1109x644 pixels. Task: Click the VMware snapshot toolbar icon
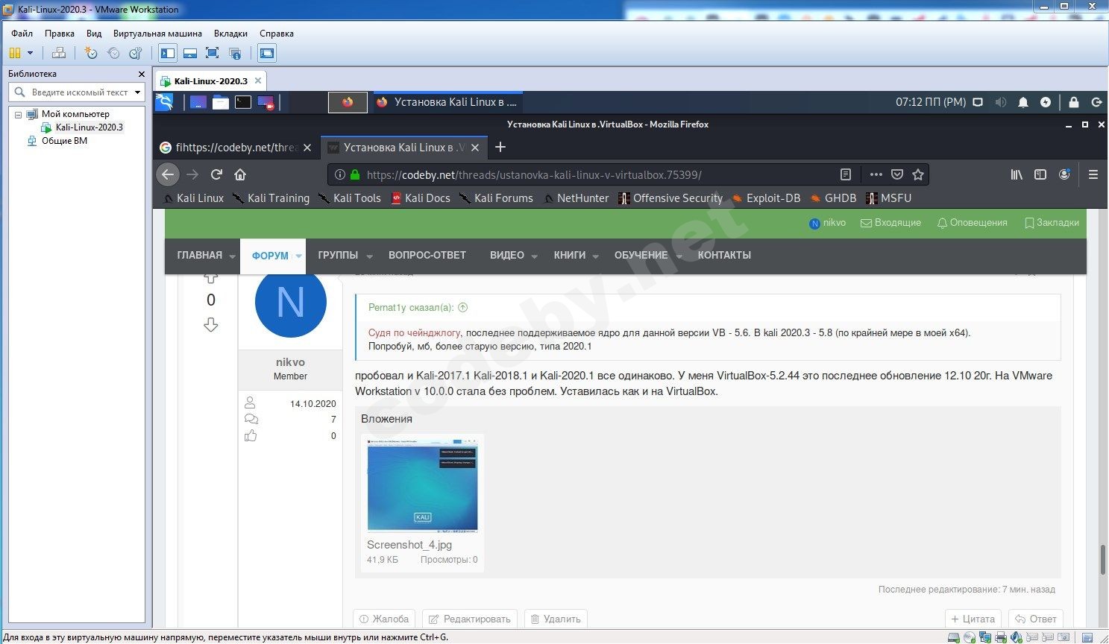click(91, 53)
